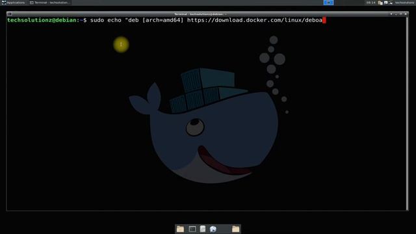Image resolution: width=416 pixels, height=234 pixels.
Task: Open rightmost folder icon in bottom dock
Action: pyautogui.click(x=235, y=229)
